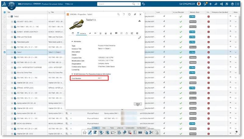Open notifications bell in top bar
This screenshot has width=244, height=139.
coord(206,4)
